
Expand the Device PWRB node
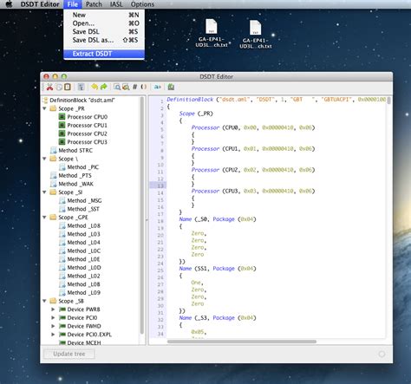[x=53, y=309]
